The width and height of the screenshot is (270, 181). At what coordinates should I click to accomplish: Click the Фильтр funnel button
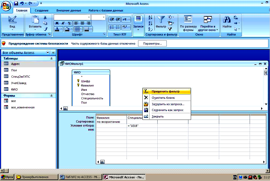tap(161, 22)
